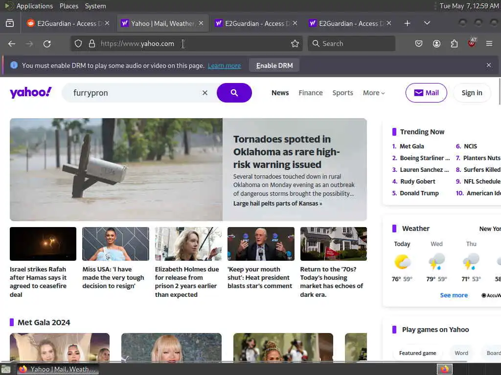Open the Israel strikes Rafah headline

tap(38, 282)
